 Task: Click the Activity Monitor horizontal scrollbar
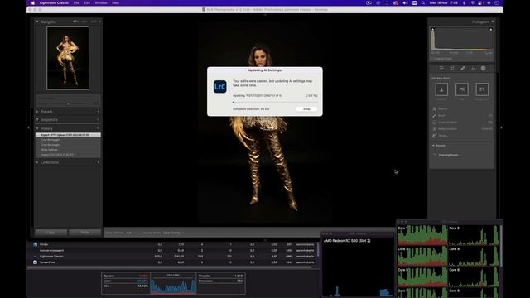169,267
